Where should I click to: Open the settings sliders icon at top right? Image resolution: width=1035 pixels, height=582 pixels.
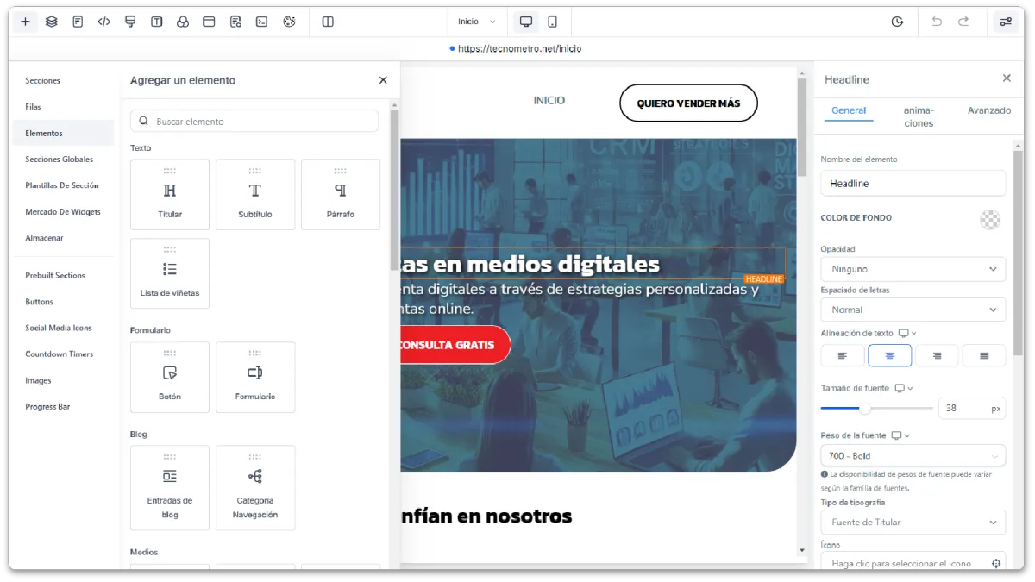click(1006, 22)
